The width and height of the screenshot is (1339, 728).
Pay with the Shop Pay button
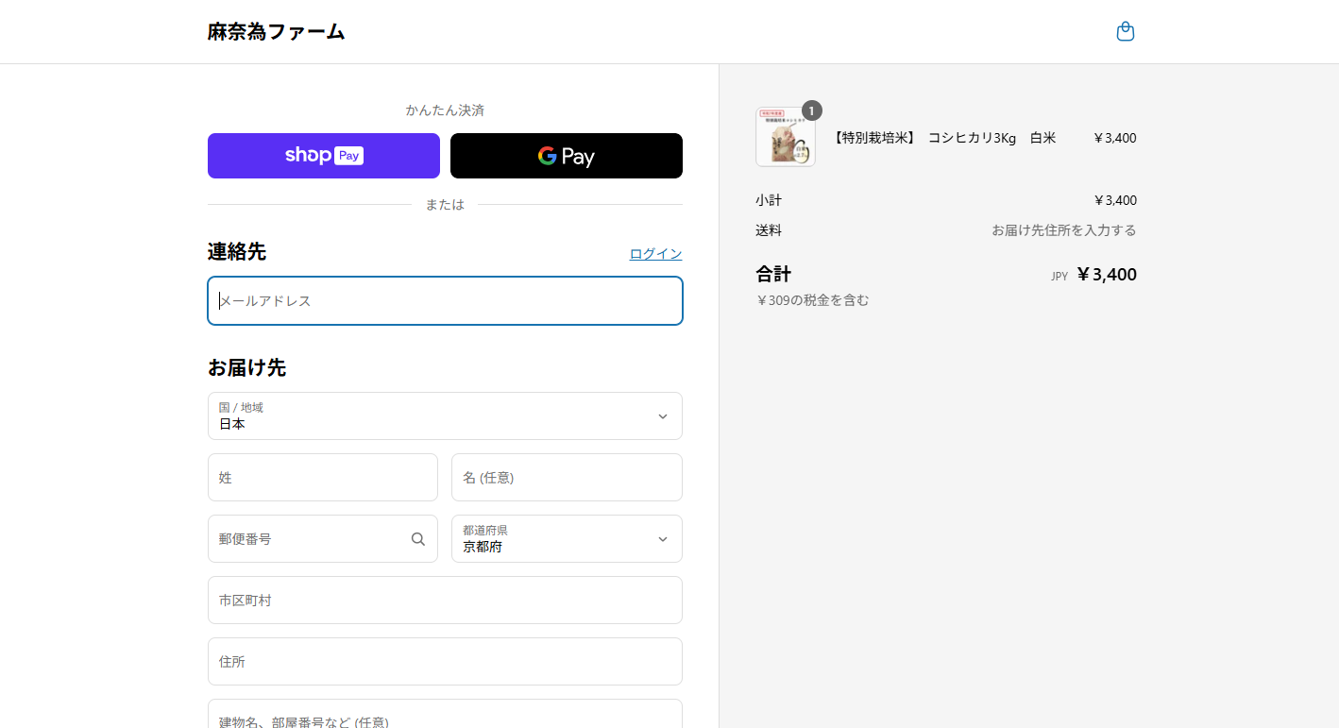pyautogui.click(x=324, y=156)
